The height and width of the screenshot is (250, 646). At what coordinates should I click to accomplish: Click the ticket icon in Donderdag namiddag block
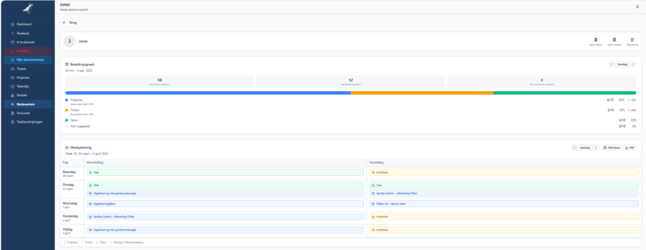[373, 217]
